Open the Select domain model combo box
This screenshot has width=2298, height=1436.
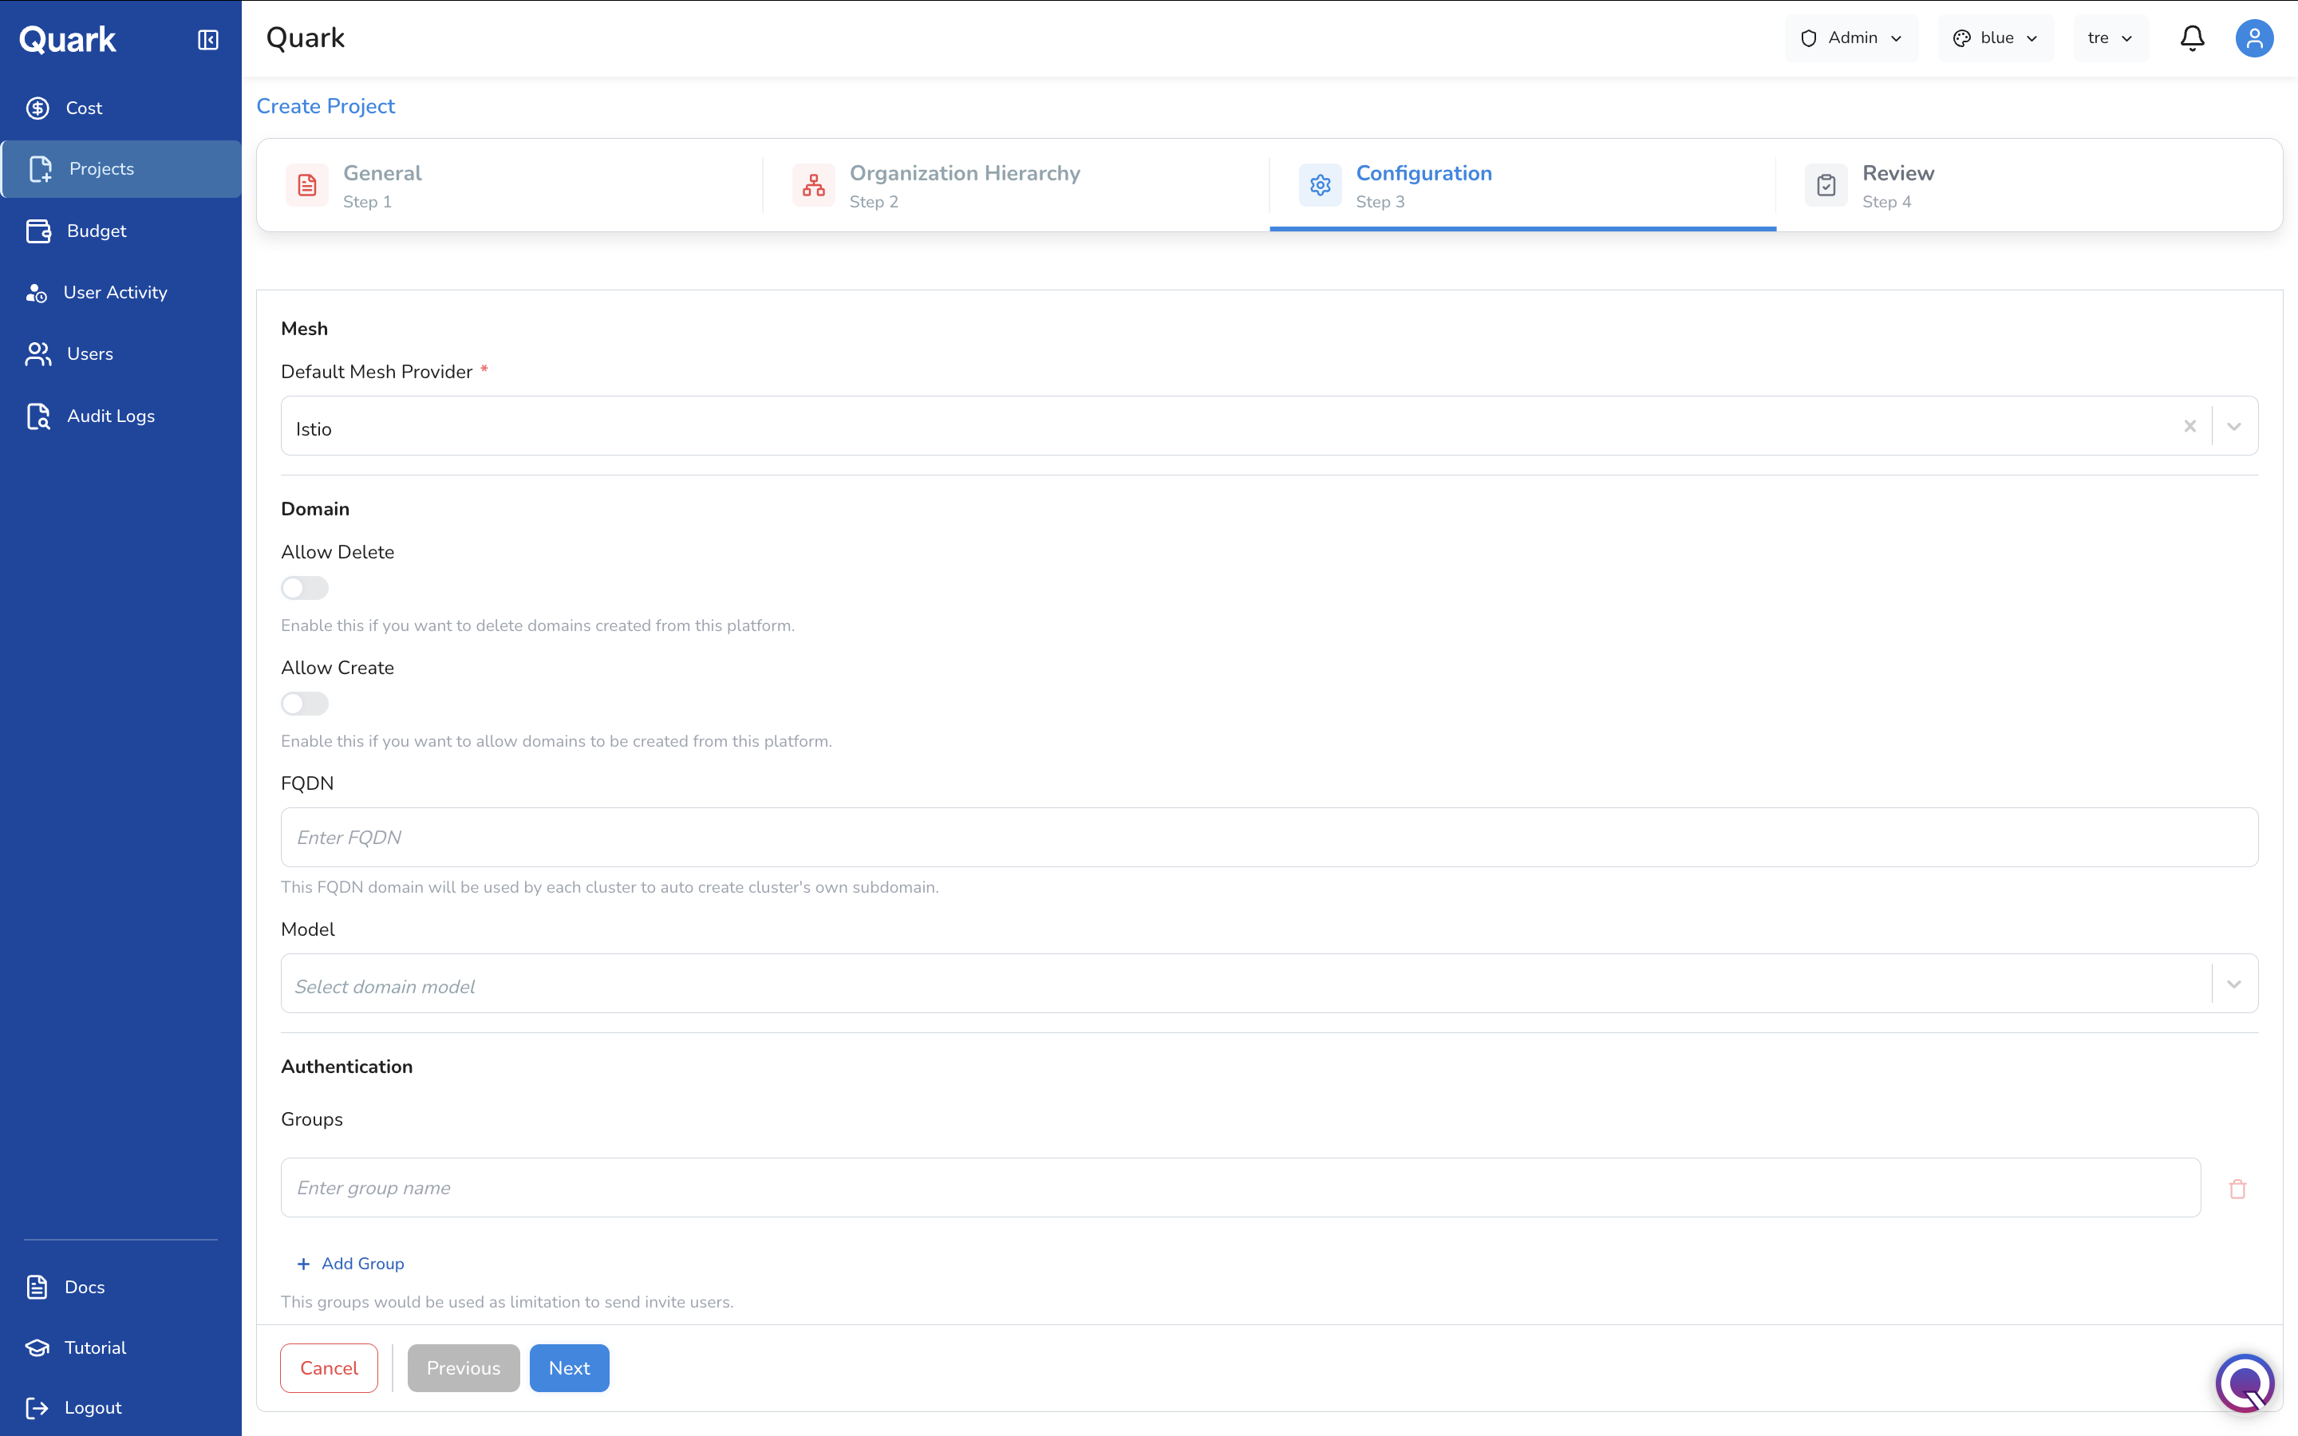point(1269,984)
